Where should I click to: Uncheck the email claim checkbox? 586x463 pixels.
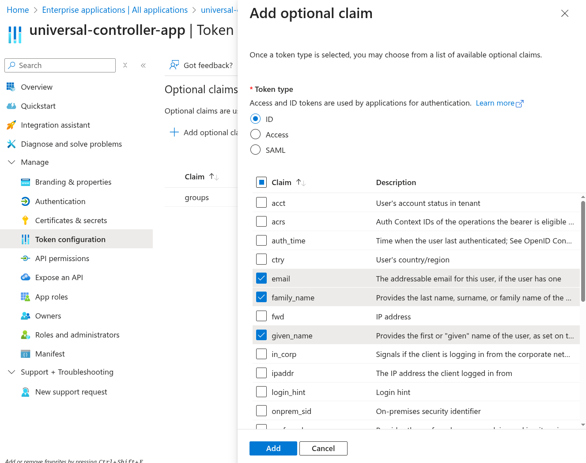coord(261,278)
